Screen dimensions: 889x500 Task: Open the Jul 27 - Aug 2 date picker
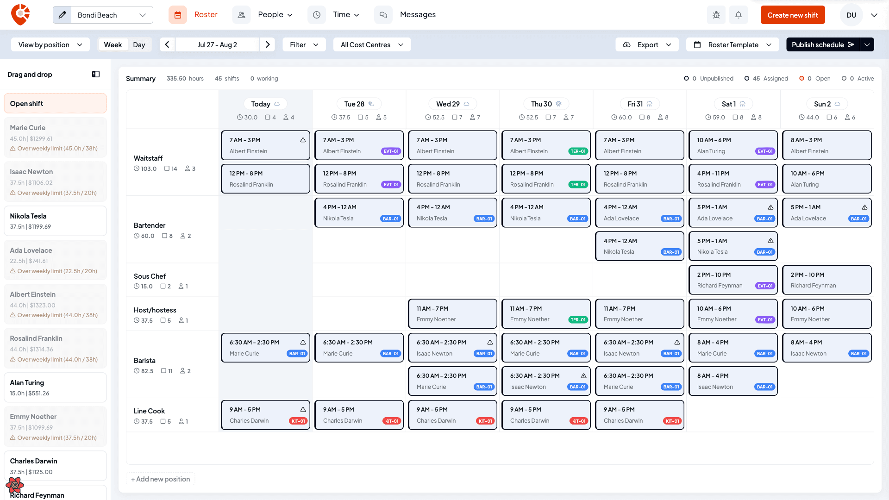pos(217,44)
